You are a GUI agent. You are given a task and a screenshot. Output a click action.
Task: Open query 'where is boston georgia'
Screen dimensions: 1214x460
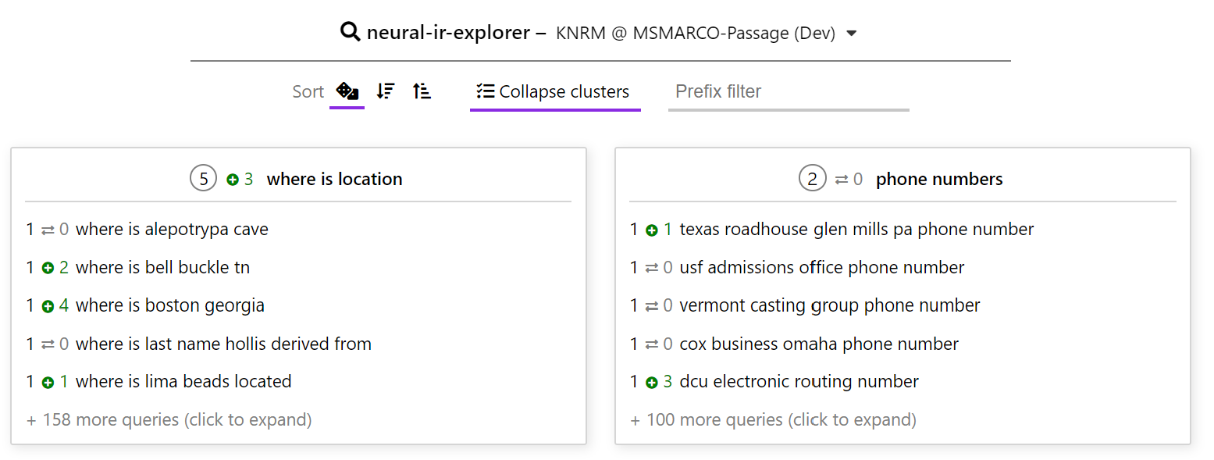[170, 305]
